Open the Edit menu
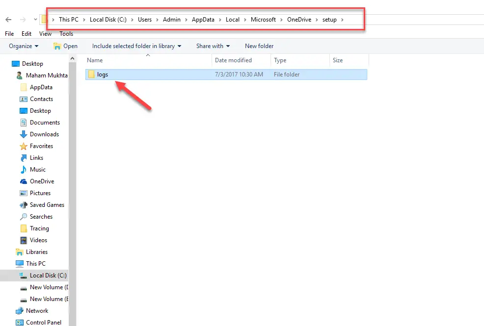 26,34
